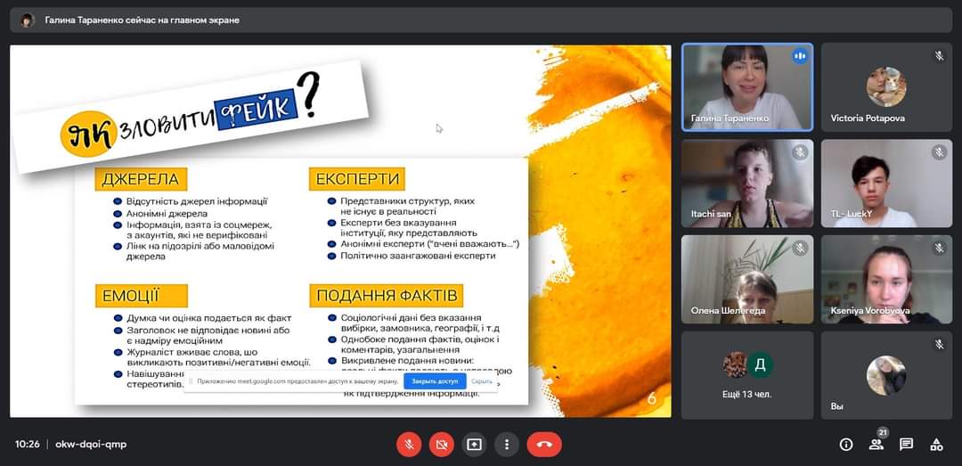962x466 pixels.
Task: Click the notification text about main screen
Action: pyautogui.click(x=142, y=20)
